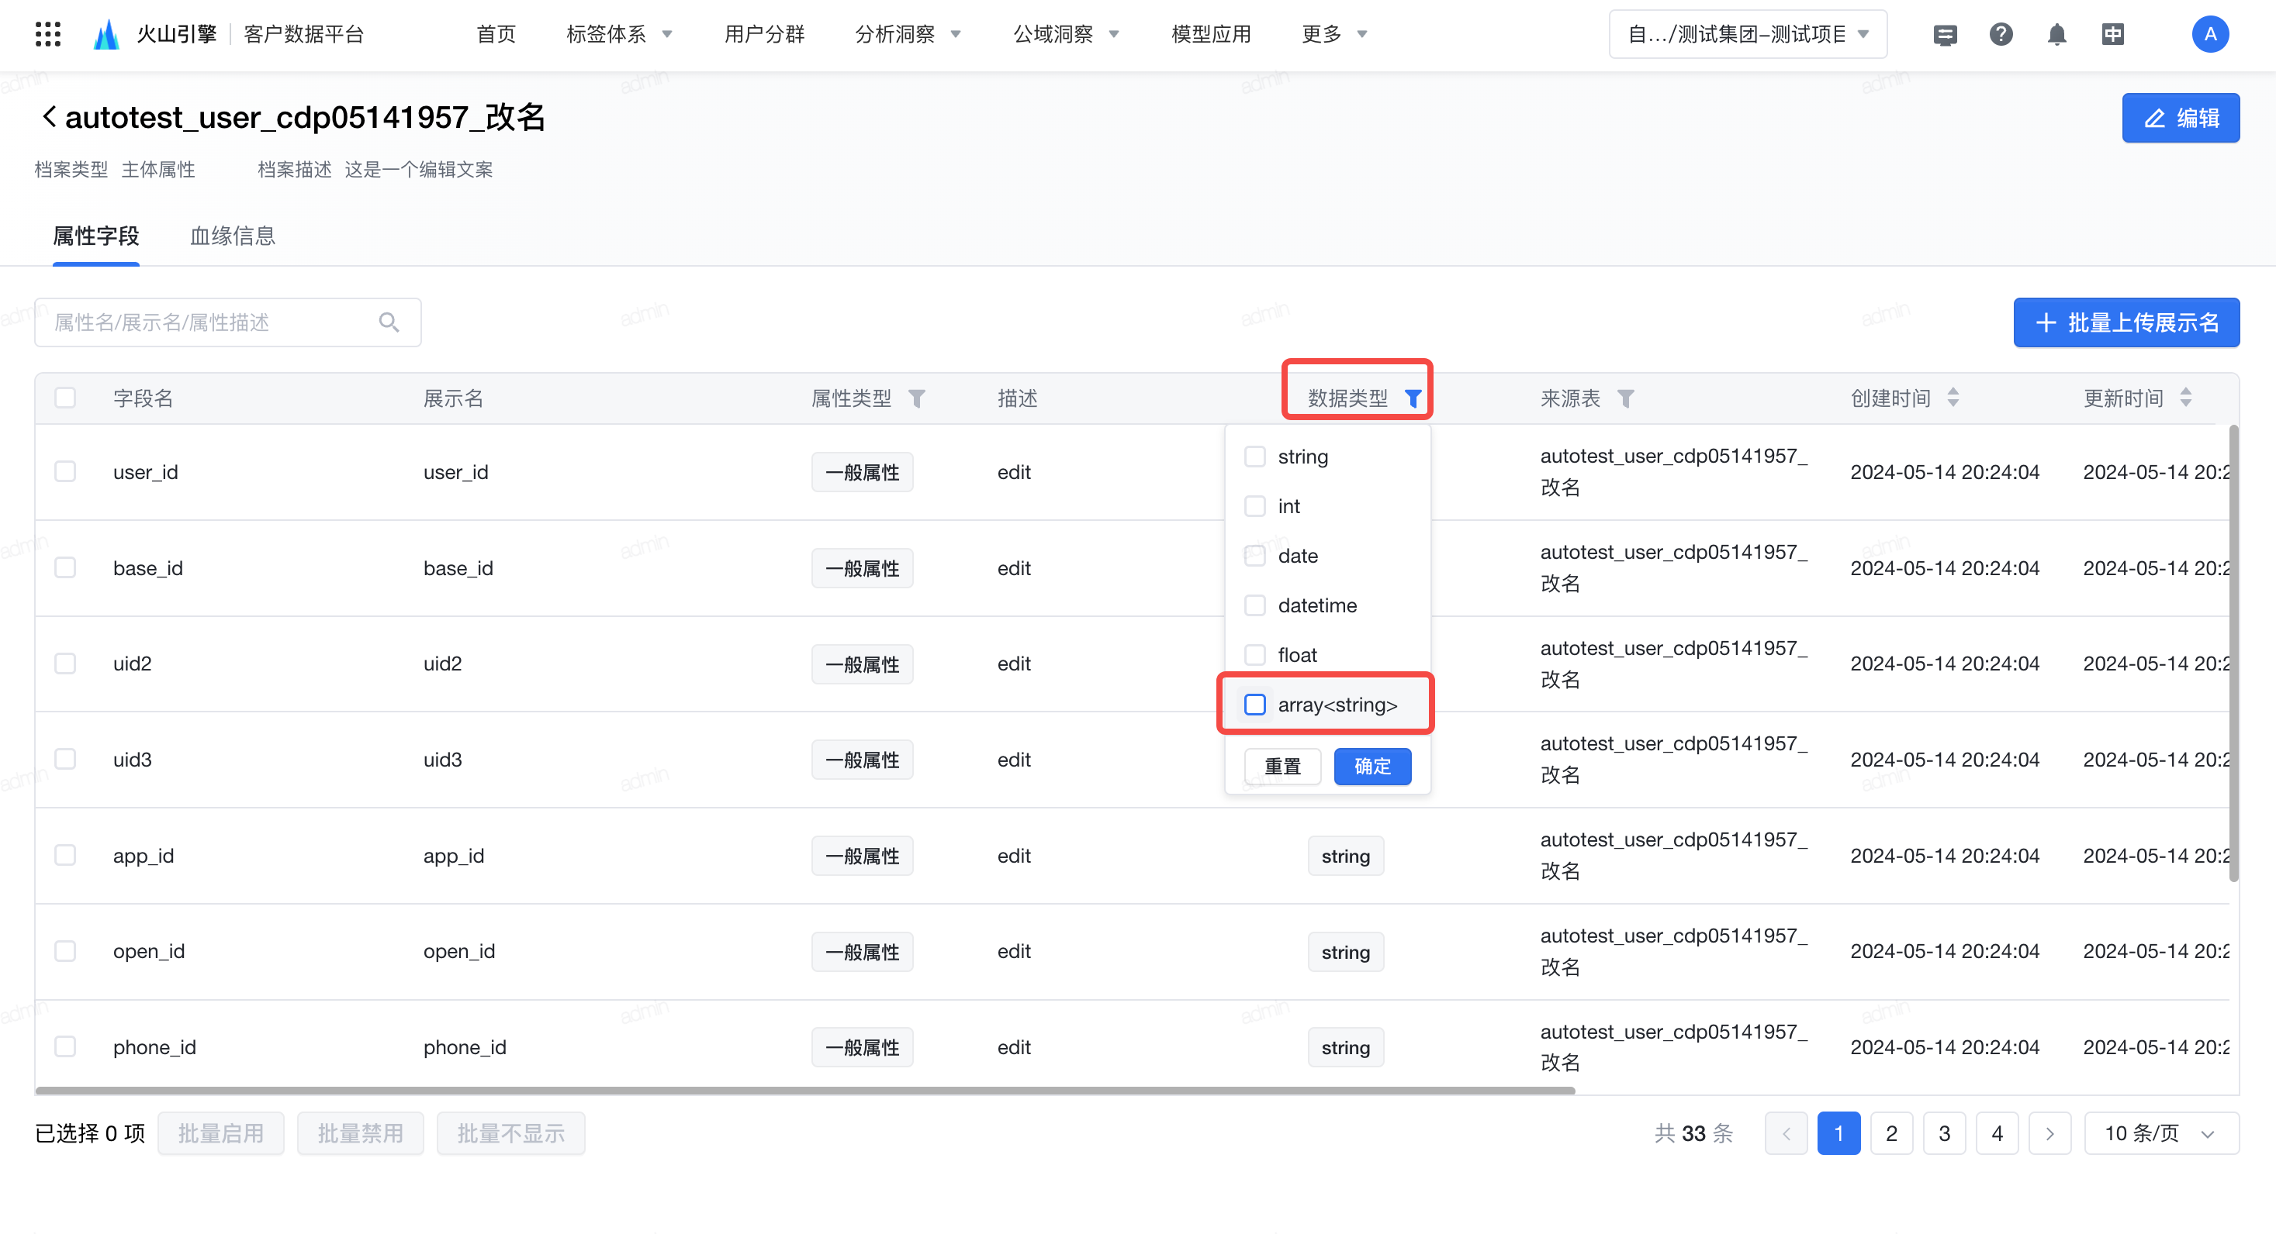Viewport: 2276px width, 1234px height.
Task: Sort by 更新时间 column
Action: (2185, 397)
